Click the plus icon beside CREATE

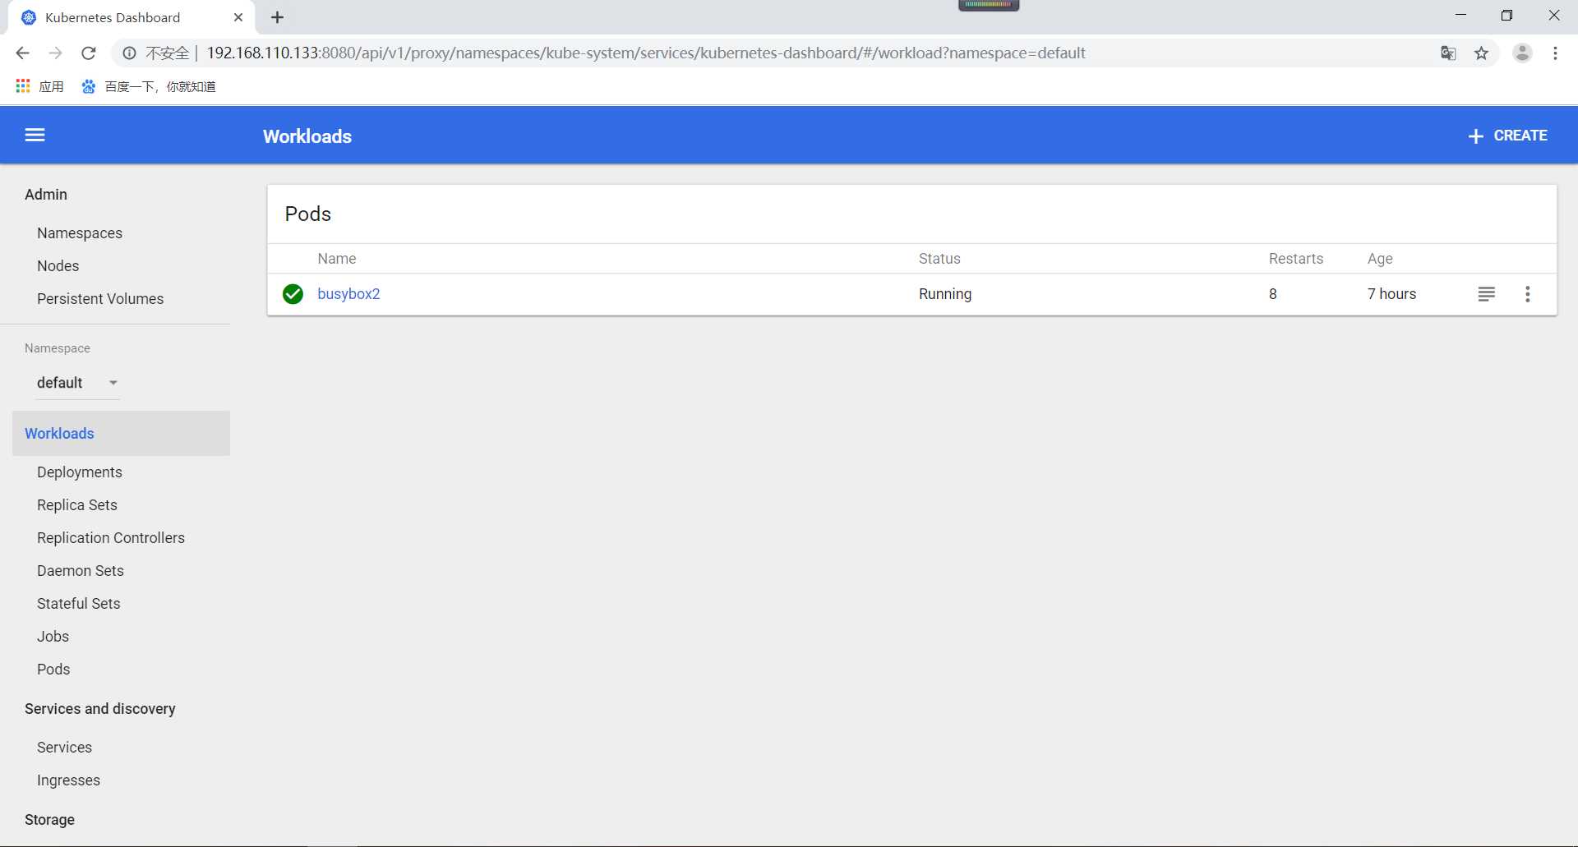pyautogui.click(x=1475, y=136)
